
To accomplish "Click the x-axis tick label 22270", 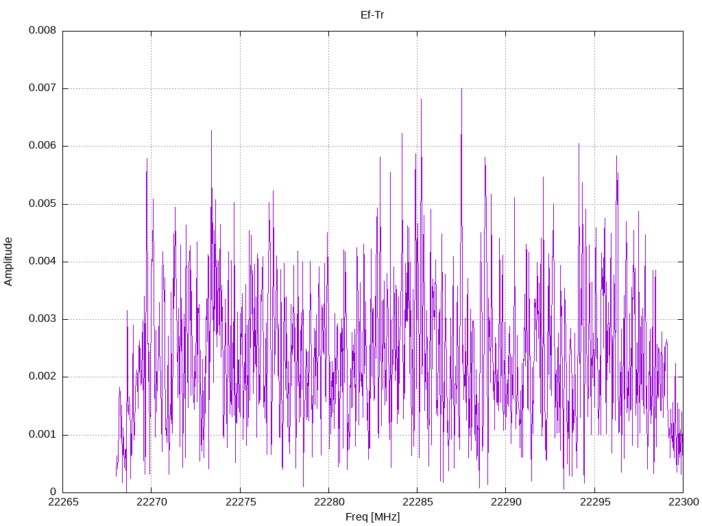I will tap(152, 502).
